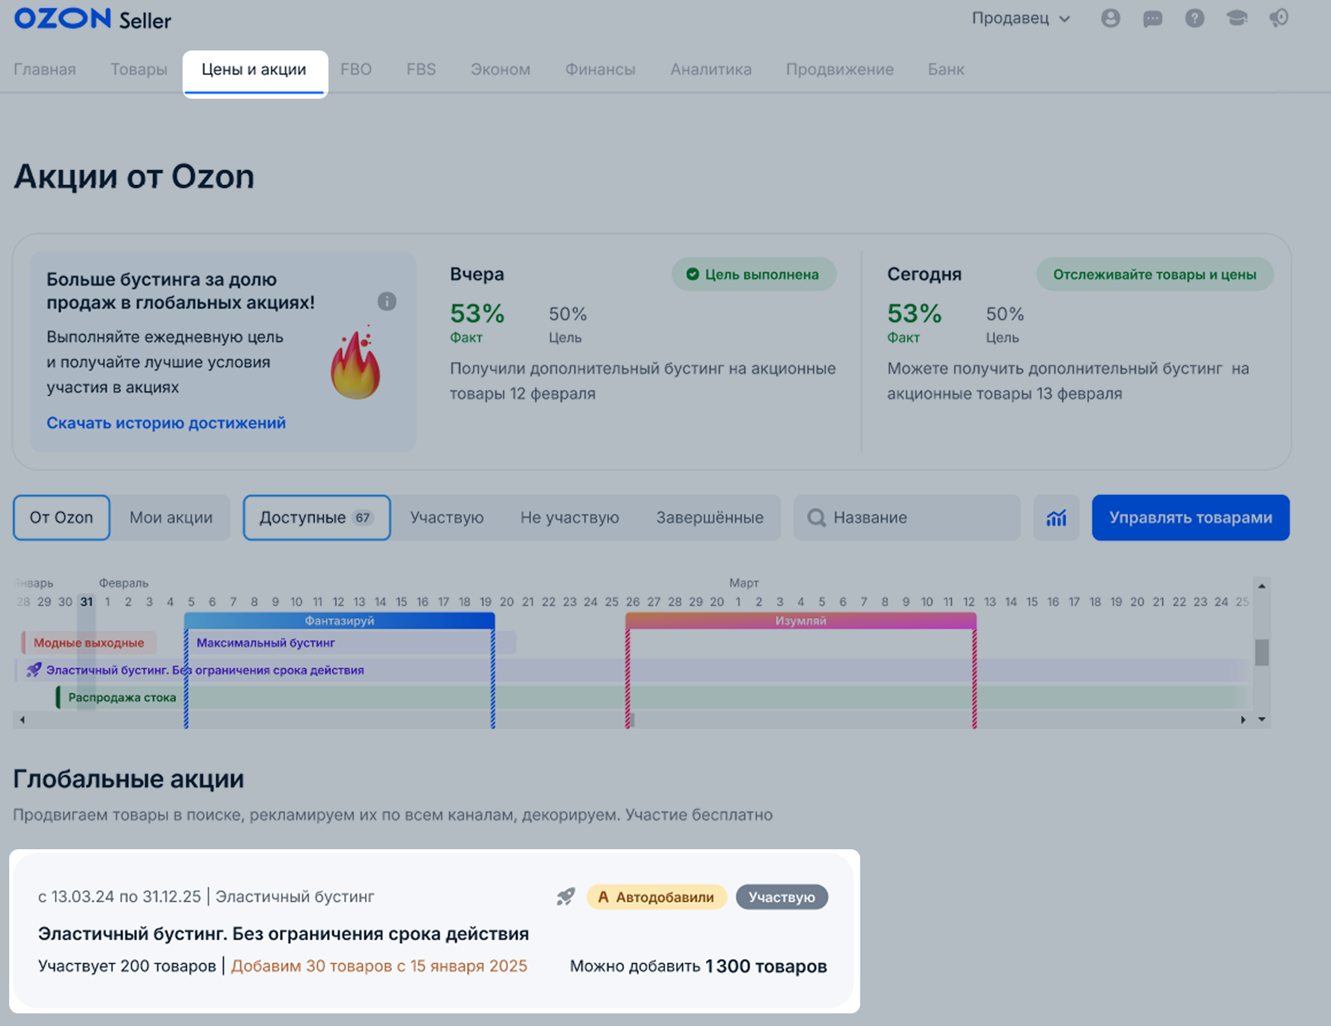Select the Доступные 67 filter
The width and height of the screenshot is (1331, 1026).
[x=317, y=518]
